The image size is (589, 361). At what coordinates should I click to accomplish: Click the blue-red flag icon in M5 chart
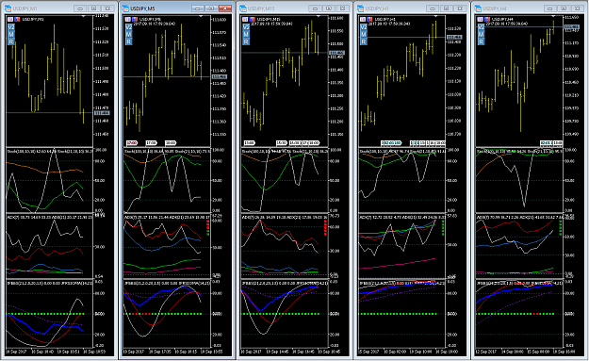point(135,19)
